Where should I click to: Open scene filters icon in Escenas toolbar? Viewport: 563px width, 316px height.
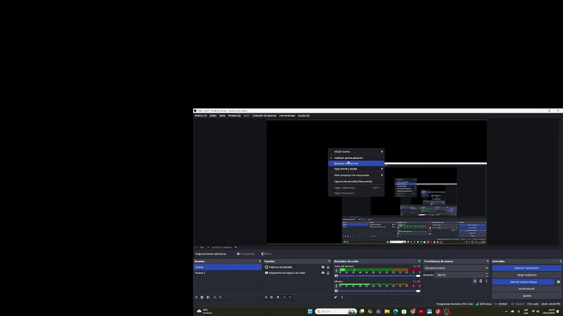click(x=208, y=297)
